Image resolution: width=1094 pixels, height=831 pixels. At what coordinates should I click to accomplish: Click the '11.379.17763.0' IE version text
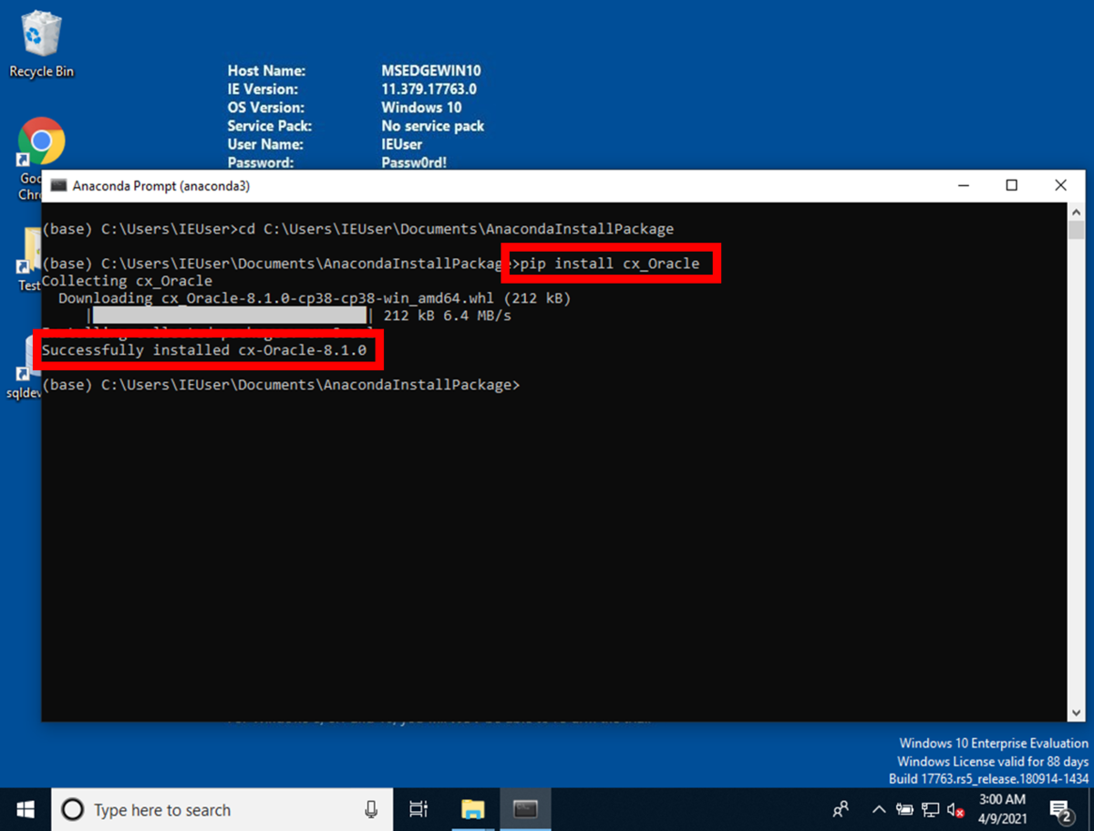[428, 89]
